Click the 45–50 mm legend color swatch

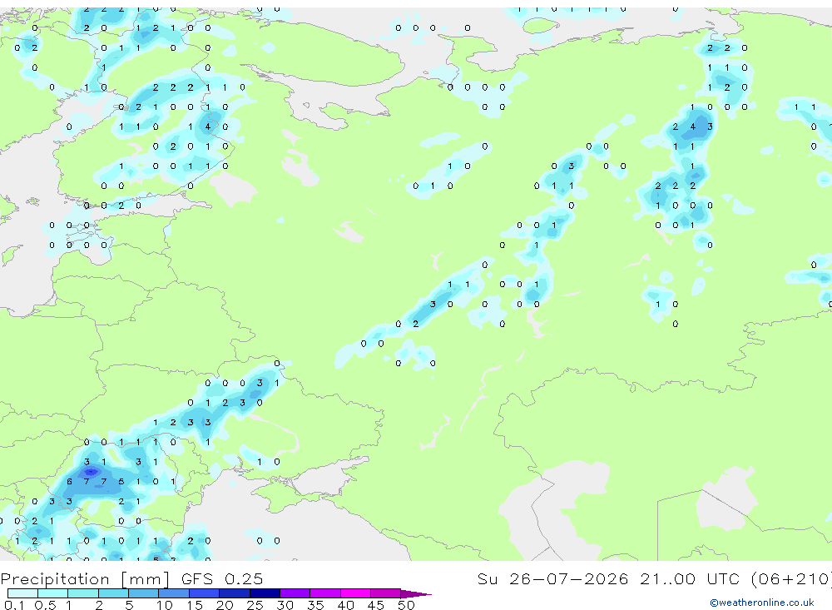tap(386, 593)
